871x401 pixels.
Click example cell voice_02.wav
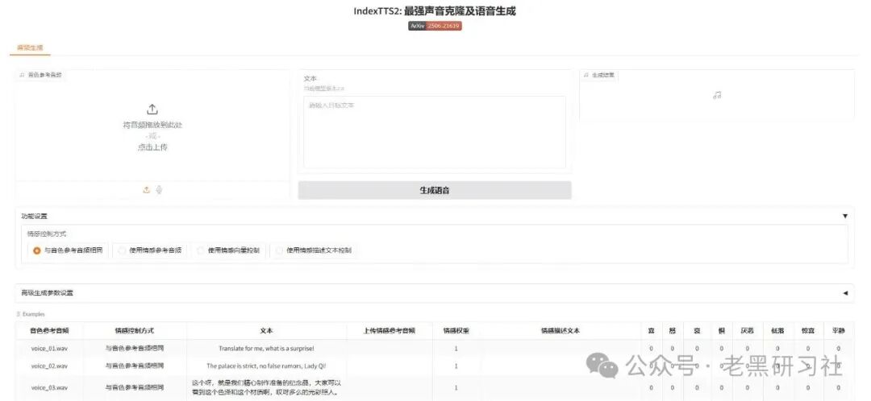coord(49,366)
